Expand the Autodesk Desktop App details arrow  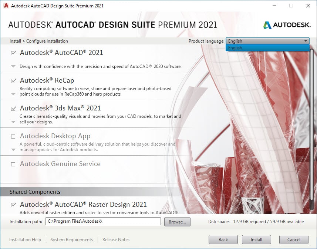pos(13,150)
